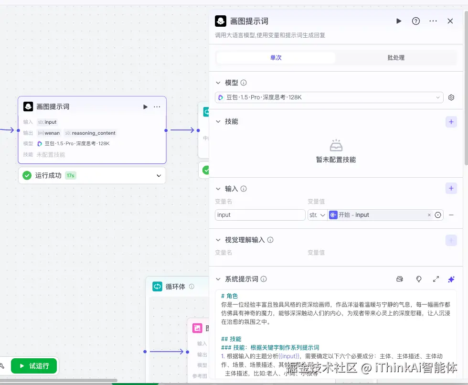
Task: Click the archive icon in system prompt toolbar
Action: [400, 278]
